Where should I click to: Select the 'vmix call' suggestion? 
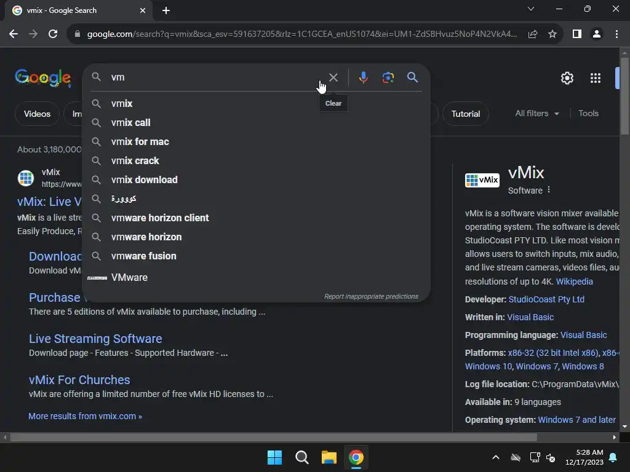click(x=256, y=122)
